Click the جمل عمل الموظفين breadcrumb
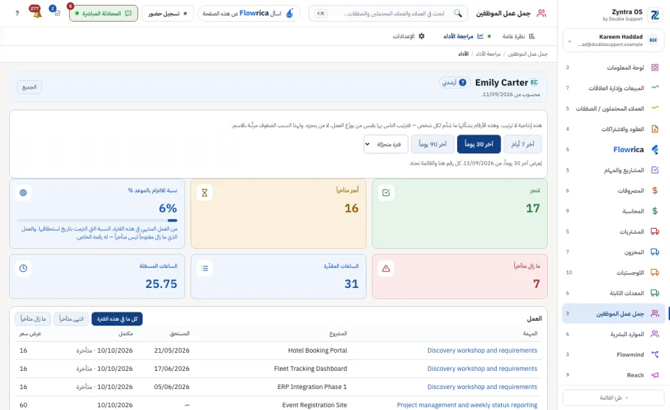Viewport: 670px width, 410px height. click(528, 54)
